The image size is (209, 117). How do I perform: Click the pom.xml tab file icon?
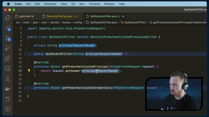17,16
